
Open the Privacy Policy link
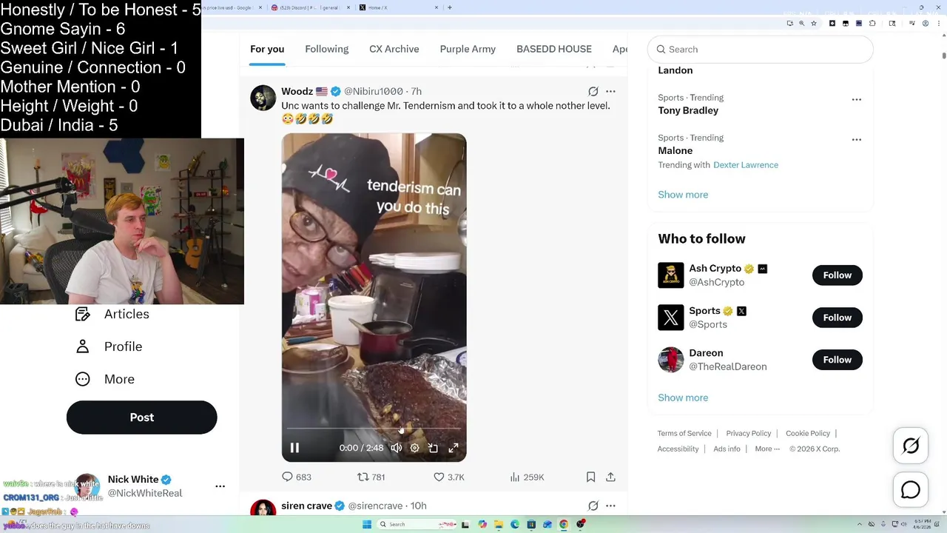coord(749,433)
